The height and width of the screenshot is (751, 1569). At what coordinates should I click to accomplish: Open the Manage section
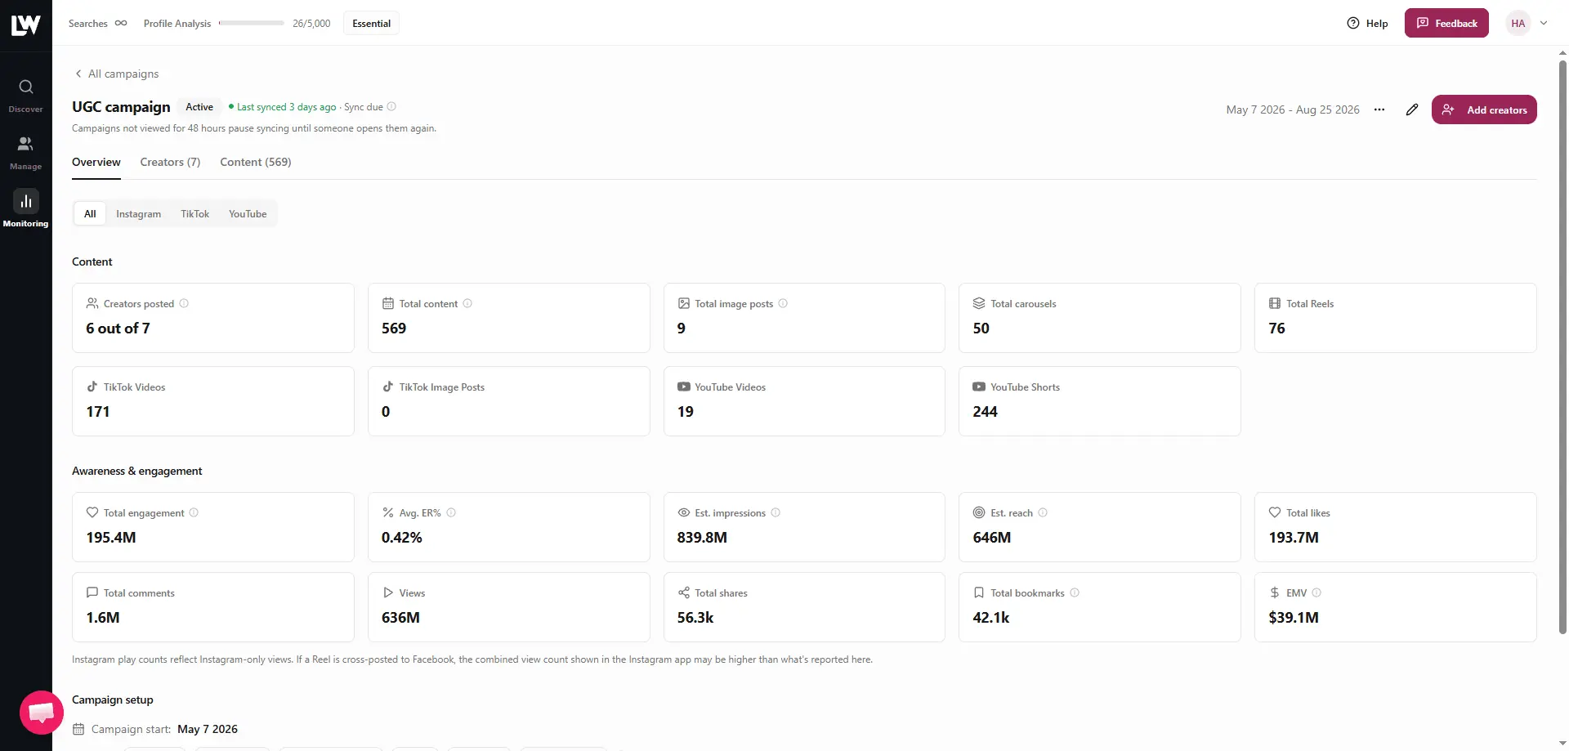click(x=25, y=153)
